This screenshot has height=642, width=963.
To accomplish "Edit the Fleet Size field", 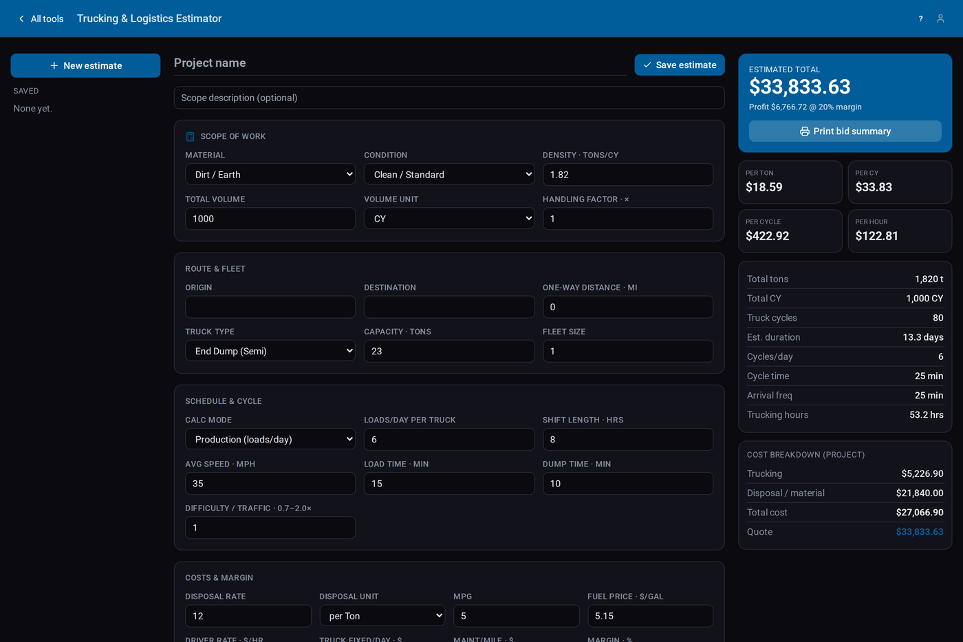I will 628,351.
